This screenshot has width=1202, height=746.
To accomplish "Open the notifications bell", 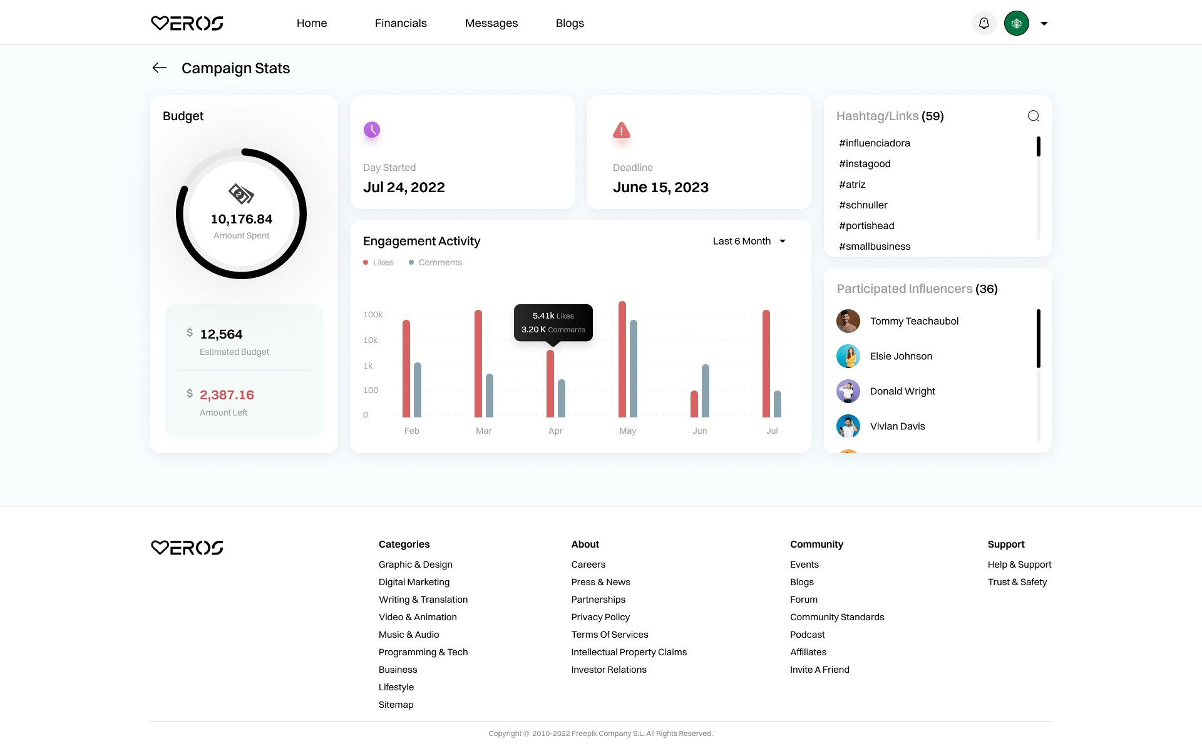I will point(984,23).
